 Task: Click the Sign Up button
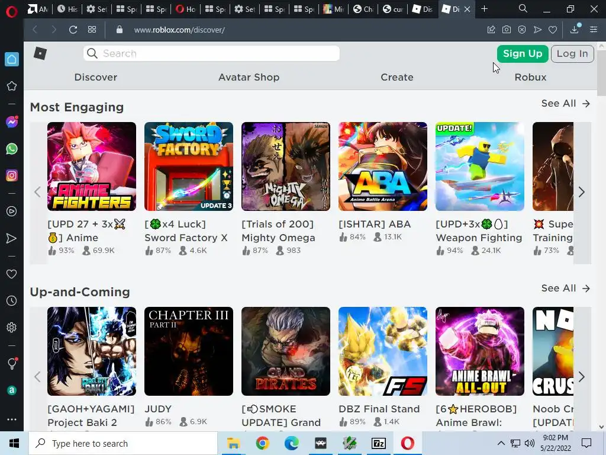coord(523,53)
